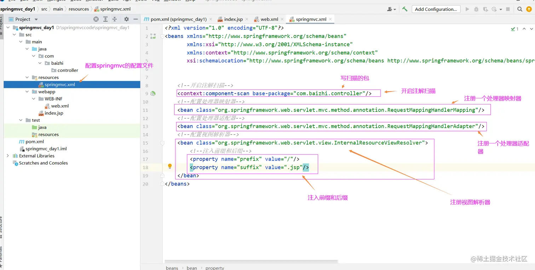Click the inspections checkmark widget
Screen dimensions: 535x270
coord(515,29)
